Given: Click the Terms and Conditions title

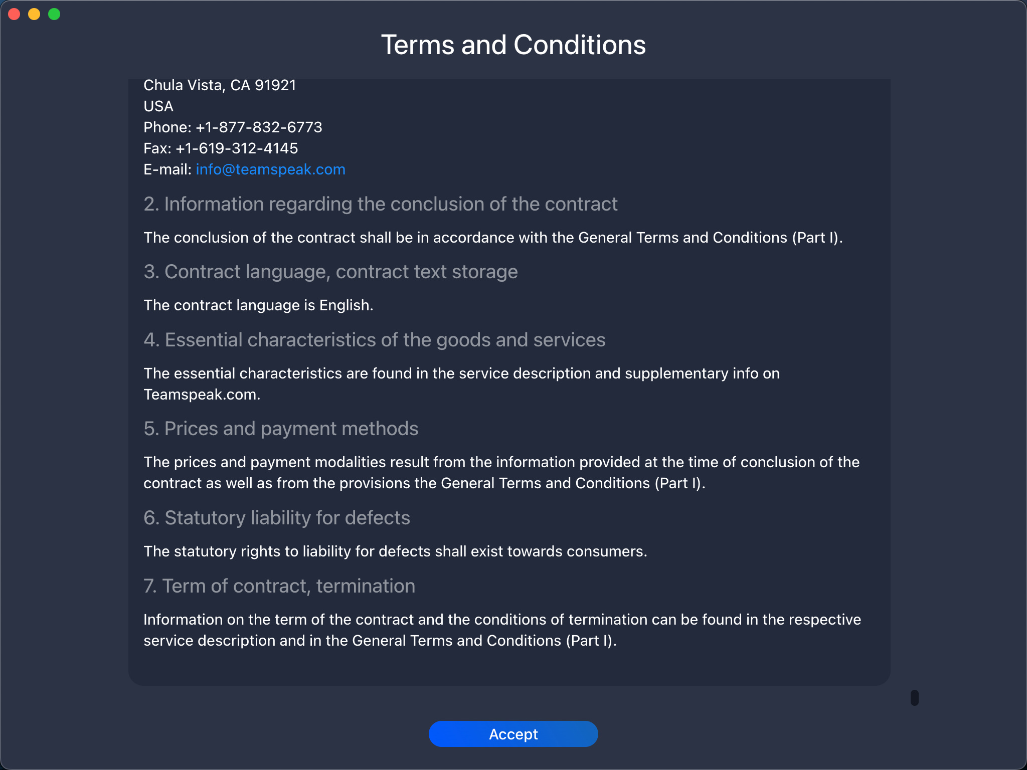Looking at the screenshot, I should tap(513, 45).
